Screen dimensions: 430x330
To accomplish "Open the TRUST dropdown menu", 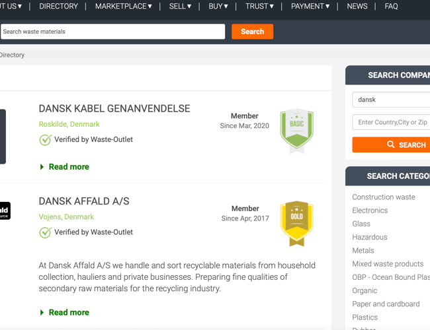I will click(x=259, y=7).
